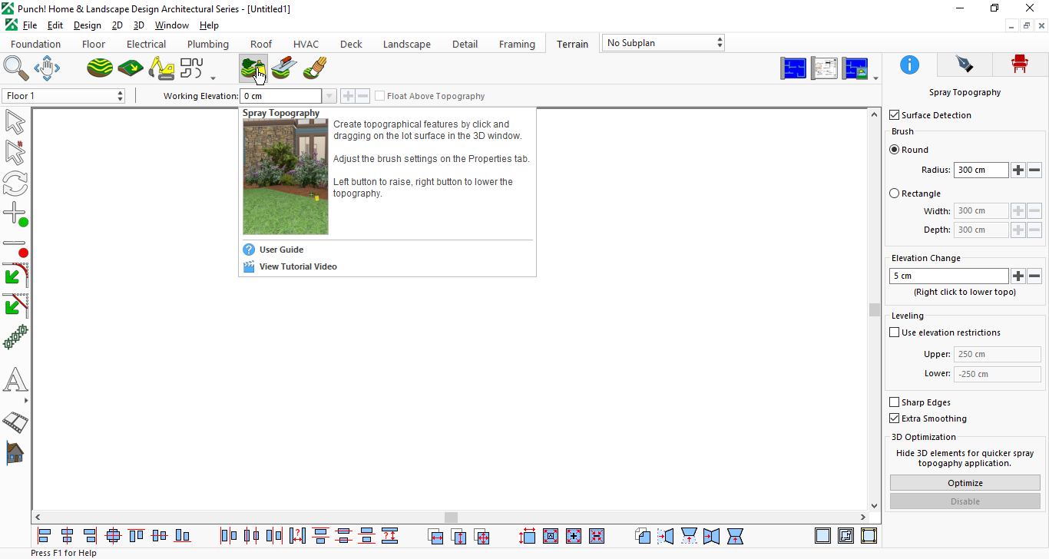Switch to the Foundation tab
The image size is (1049, 559).
click(36, 44)
